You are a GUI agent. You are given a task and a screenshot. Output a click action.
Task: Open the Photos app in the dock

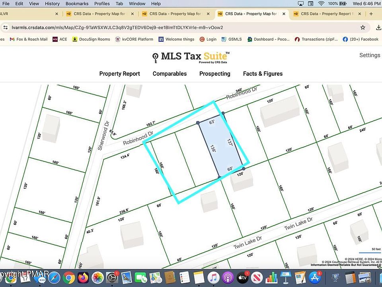(97, 277)
